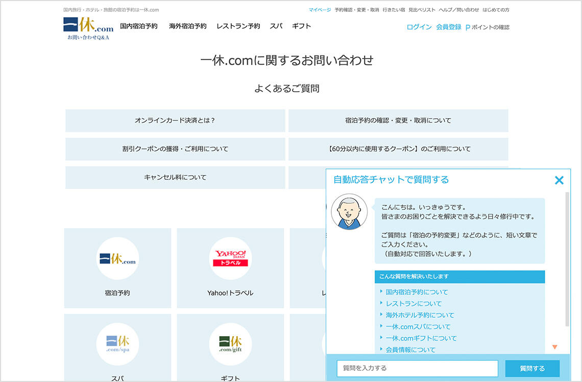The height and width of the screenshot is (382, 582).
Task: Open FAQ キャンセル料について
Action: point(175,178)
